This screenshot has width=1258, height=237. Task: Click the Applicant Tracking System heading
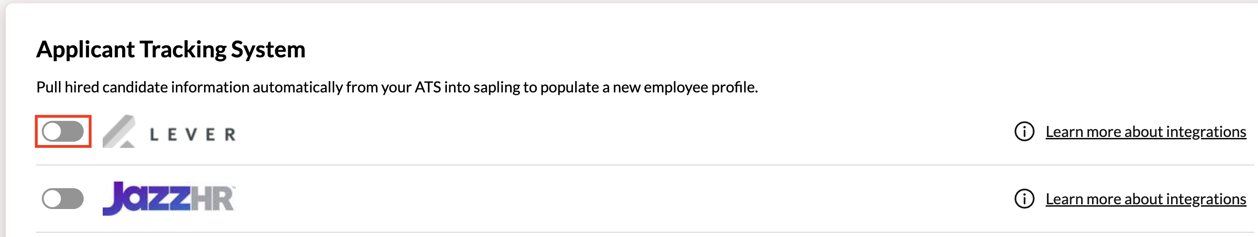pyautogui.click(x=171, y=49)
